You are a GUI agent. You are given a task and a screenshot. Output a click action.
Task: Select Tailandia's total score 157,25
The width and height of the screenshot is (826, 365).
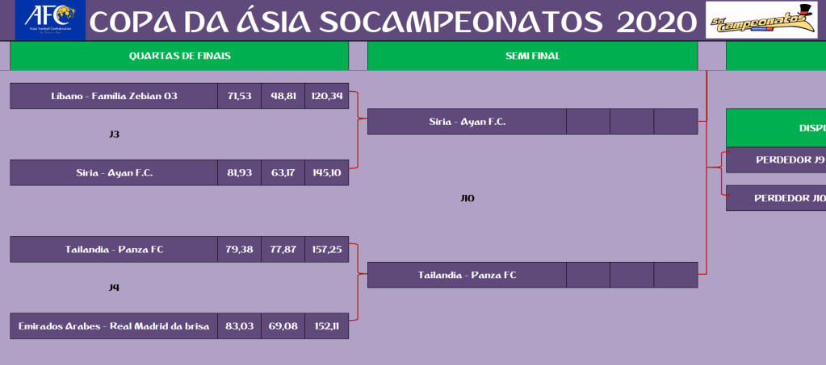(x=326, y=249)
